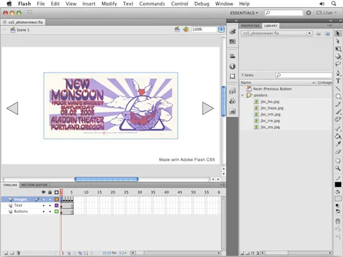Click the Delete layer trash icon
The width and height of the screenshot is (343, 257).
[x=19, y=253]
